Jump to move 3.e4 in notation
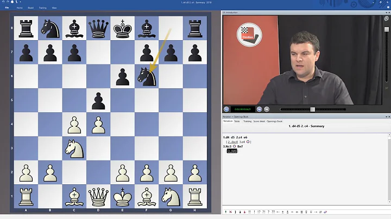Image resolution: width=391 pixels, height=219 pixels. coord(242,142)
